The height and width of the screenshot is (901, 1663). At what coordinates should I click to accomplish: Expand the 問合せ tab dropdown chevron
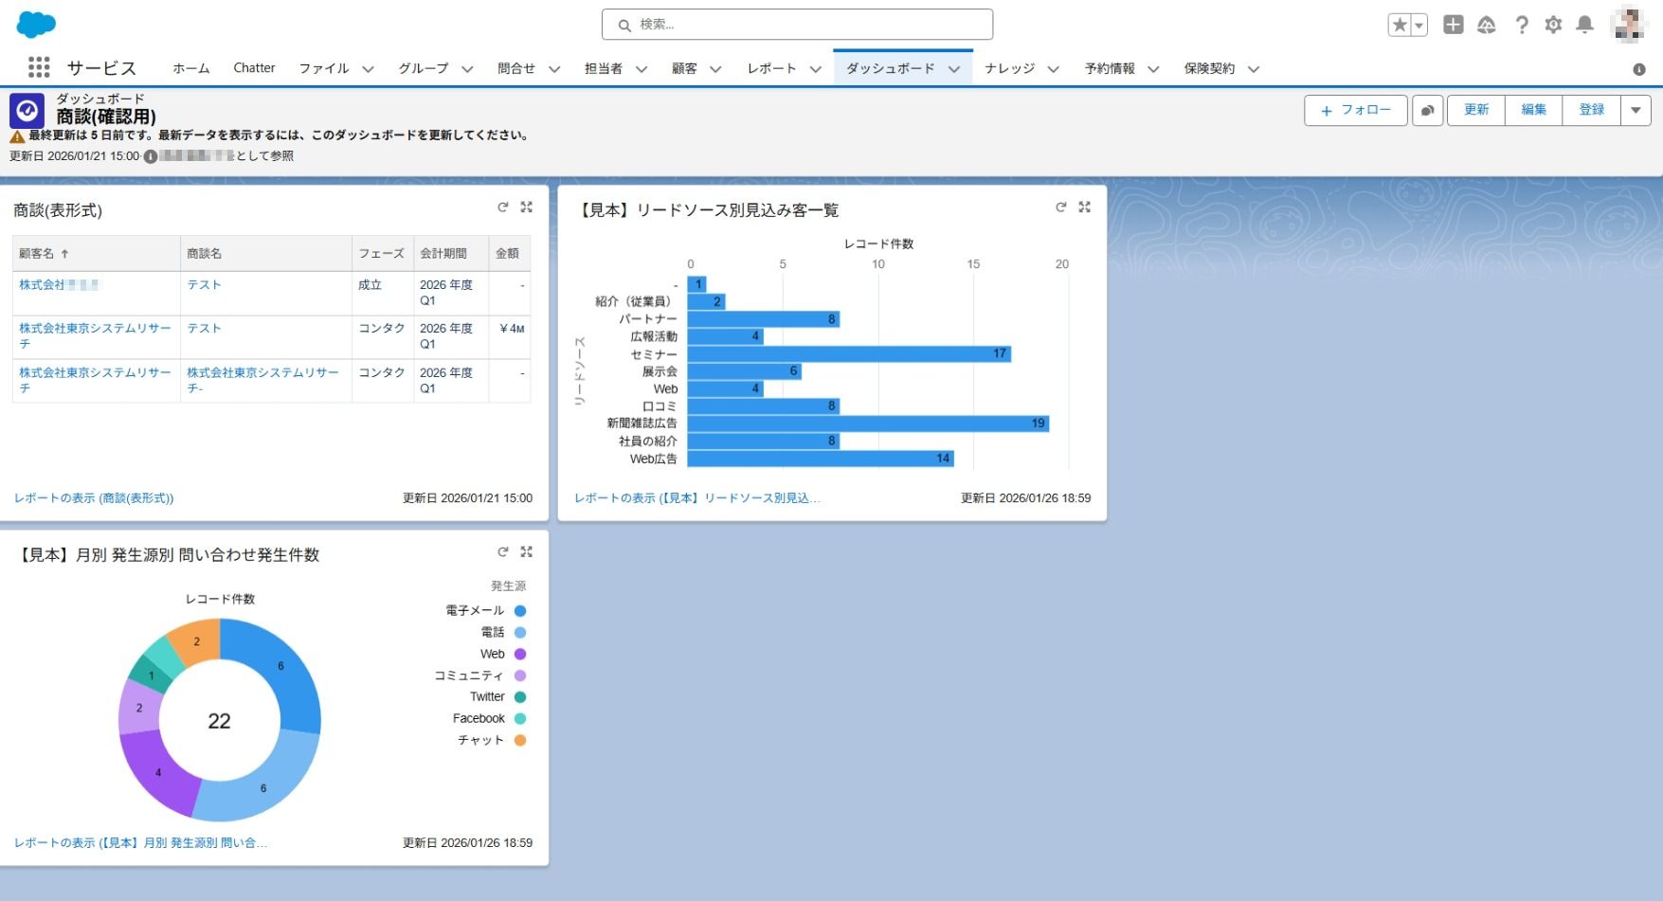pos(554,69)
